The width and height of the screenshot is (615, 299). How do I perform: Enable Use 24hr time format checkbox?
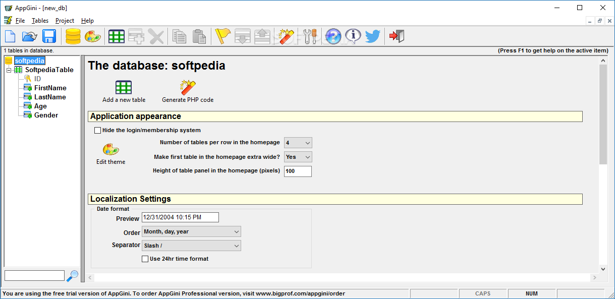pos(145,259)
